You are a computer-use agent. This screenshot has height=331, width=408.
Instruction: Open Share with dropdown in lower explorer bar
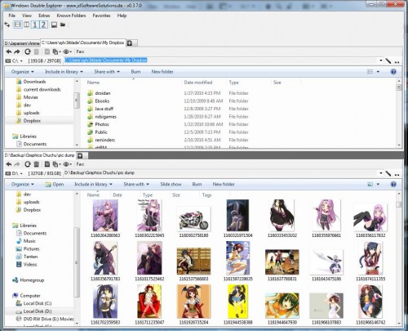[136, 184]
